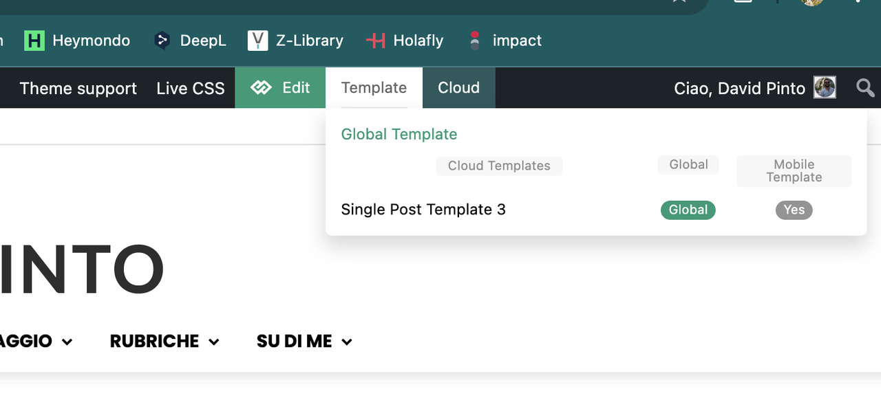Click David Pinto's avatar thumbnail
This screenshot has width=881, height=400.
[825, 87]
